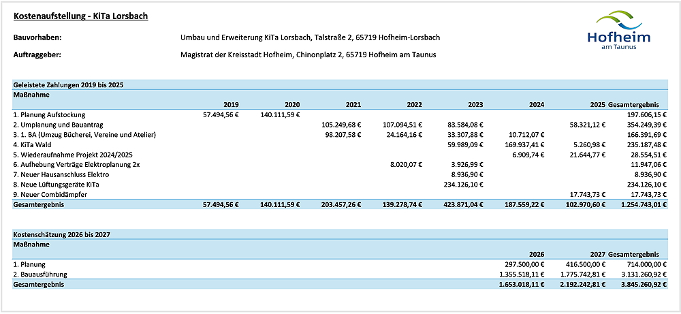The image size is (681, 314).
Task: Select the Kostenaufstellung - KiTa Lorsbach title
Action: [x=81, y=16]
